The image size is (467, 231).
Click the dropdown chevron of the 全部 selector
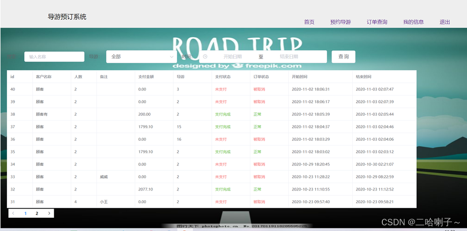click(x=172, y=57)
